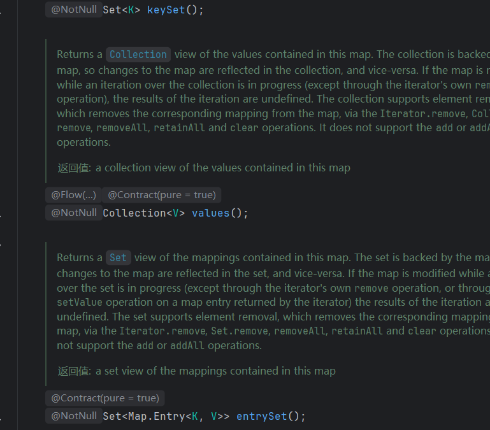Image resolution: width=490 pixels, height=430 pixels.
Task: Click the @NotNull hint before Collection<V>
Action: pyautogui.click(x=74, y=213)
